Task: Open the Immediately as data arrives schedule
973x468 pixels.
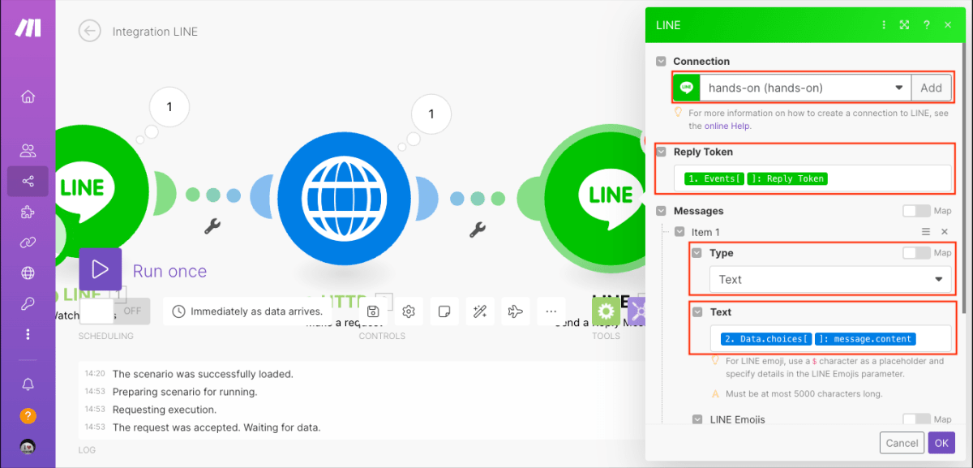Action: pyautogui.click(x=248, y=311)
